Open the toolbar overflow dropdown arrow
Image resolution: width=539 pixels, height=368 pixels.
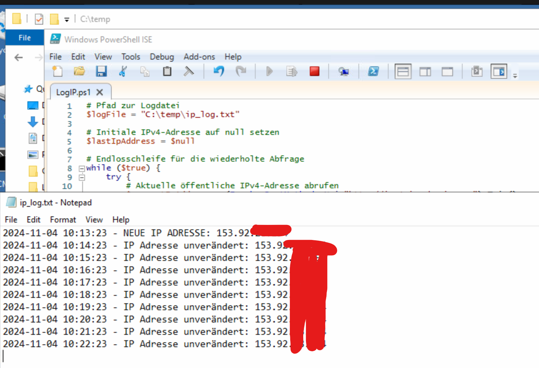pos(515,76)
